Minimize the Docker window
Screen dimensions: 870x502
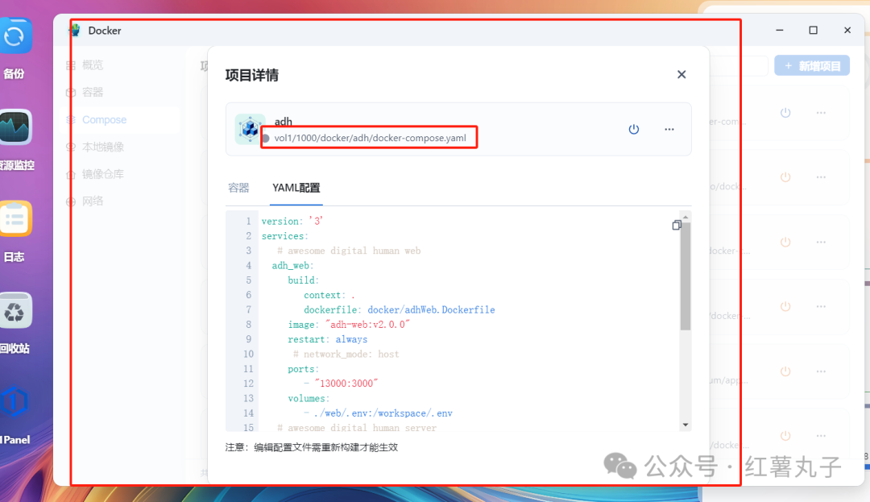780,30
